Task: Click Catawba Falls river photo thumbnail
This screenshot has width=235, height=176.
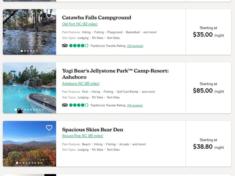Action: [29, 34]
